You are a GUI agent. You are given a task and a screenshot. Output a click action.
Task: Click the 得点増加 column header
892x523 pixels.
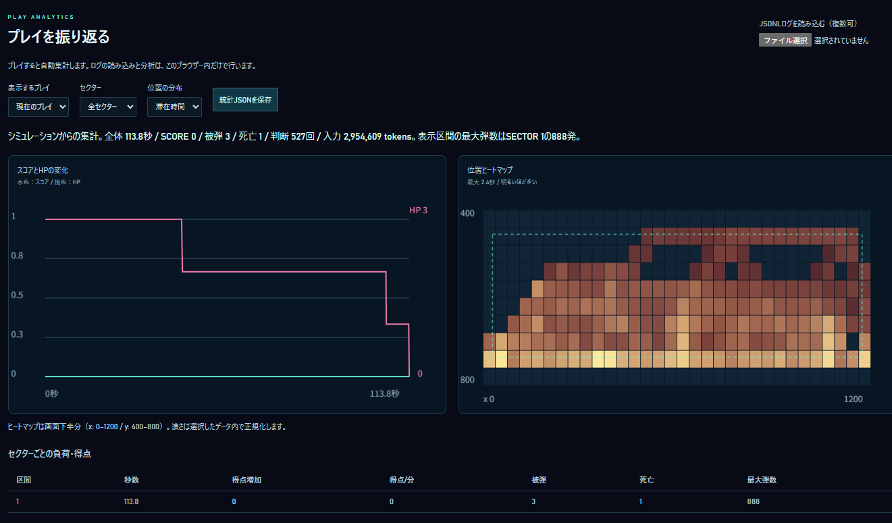click(x=246, y=480)
